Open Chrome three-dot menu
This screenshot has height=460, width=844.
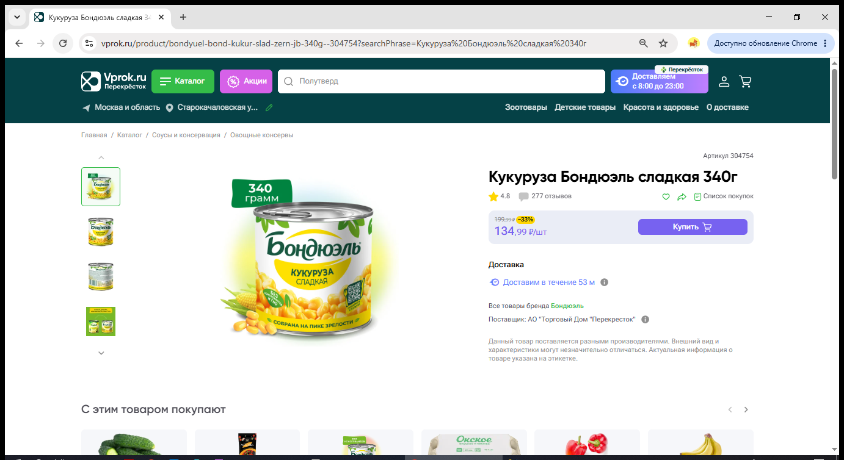[825, 43]
